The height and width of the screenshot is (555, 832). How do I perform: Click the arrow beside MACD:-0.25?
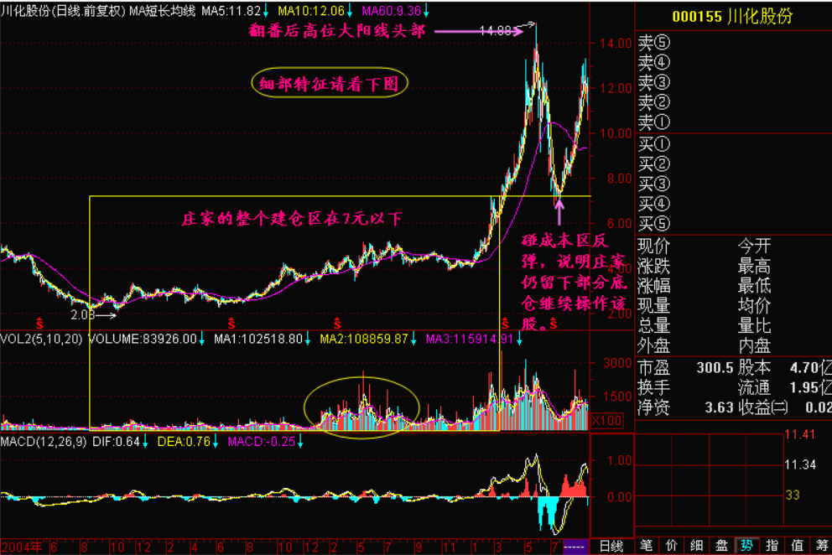tap(301, 442)
